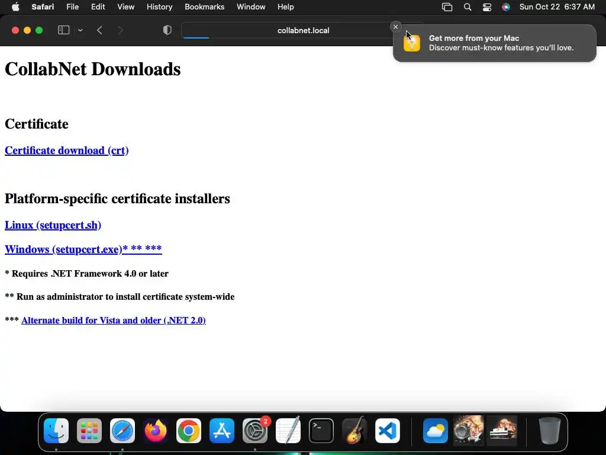The image size is (606, 455).
Task: Open the File menu
Action: coord(72,7)
